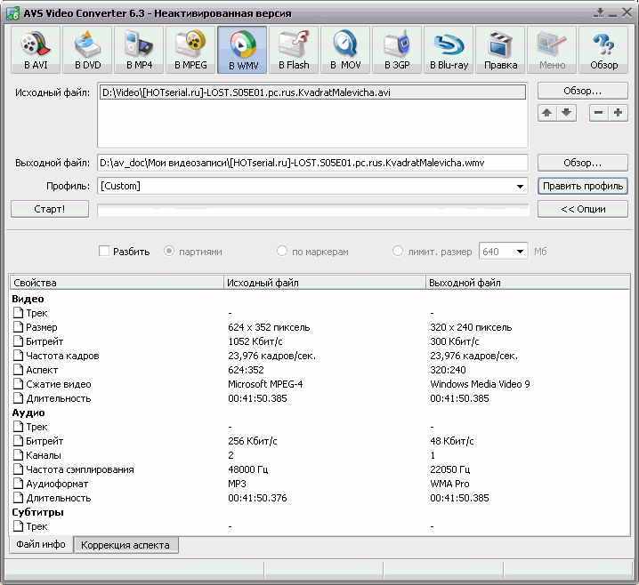
Task: Click the 1052 Кбит/с source bitrate
Action: pos(255,341)
